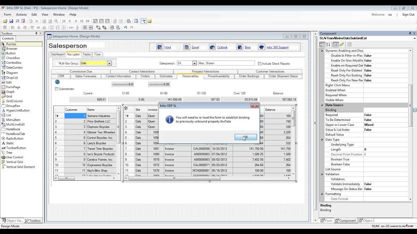Collapse the Data Source property section
The height and width of the screenshot is (234, 417).
click(x=323, y=105)
